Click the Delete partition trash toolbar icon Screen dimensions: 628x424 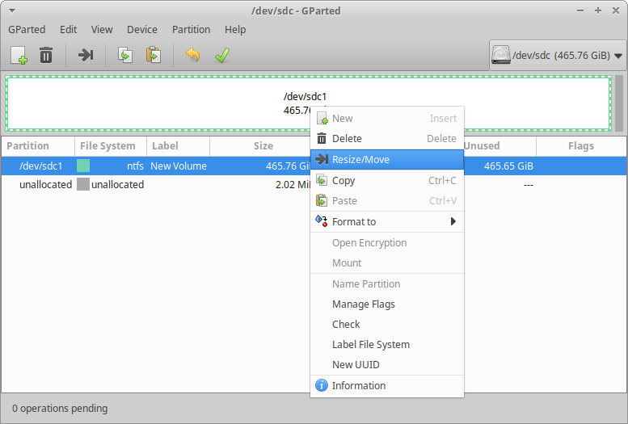pos(46,55)
